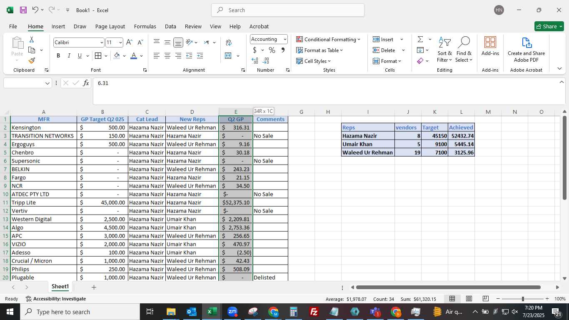Add a new sheet with plus button
The image size is (569, 320).
tap(94, 287)
